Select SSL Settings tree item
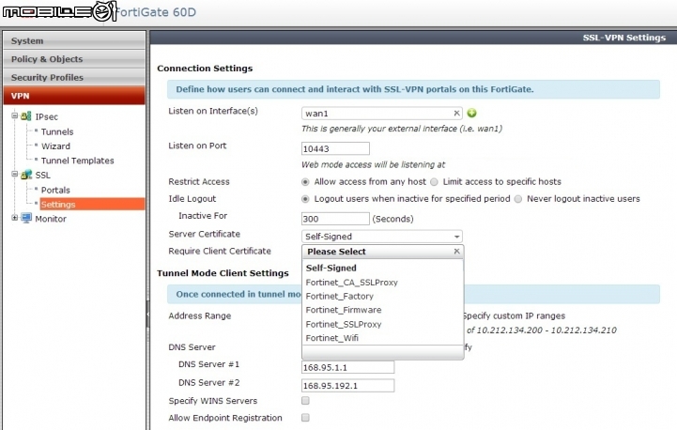Image resolution: width=677 pixels, height=430 pixels. [92, 205]
